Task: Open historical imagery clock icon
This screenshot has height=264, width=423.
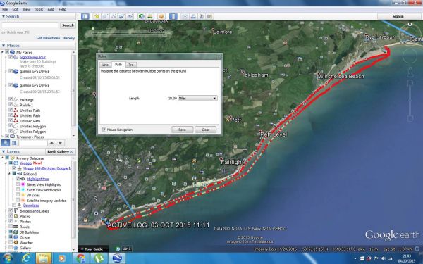Action: [142, 16]
